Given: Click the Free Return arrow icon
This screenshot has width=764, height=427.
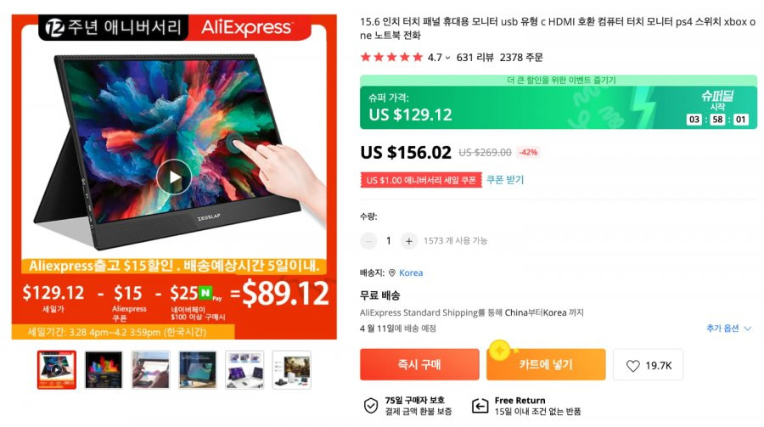Looking at the screenshot, I should click(480, 406).
